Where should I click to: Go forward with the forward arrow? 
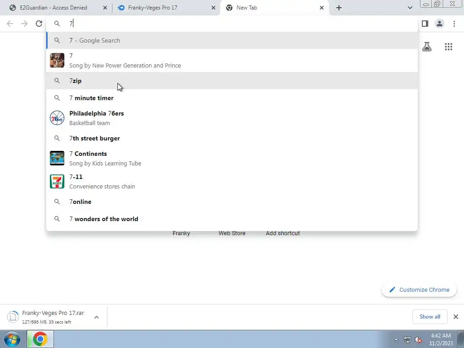24,24
